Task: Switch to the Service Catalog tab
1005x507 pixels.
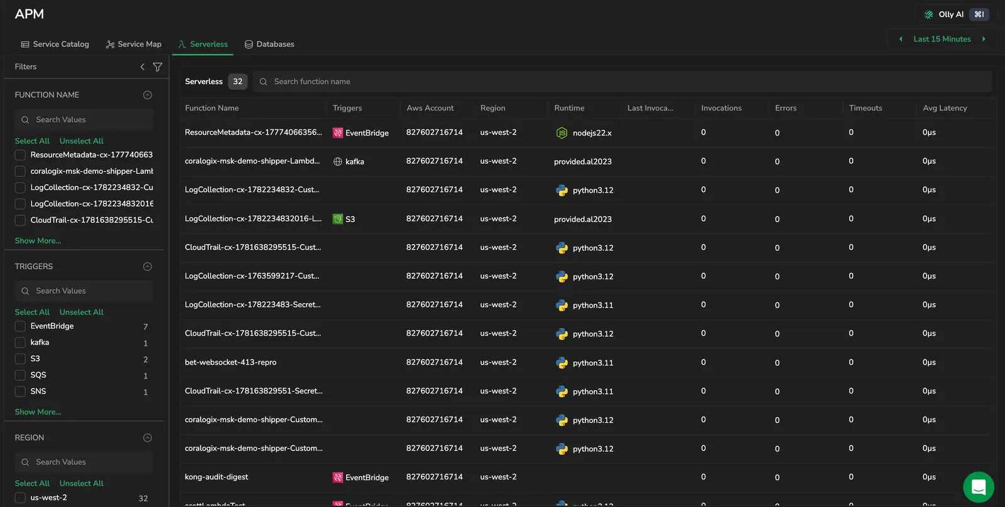Action: coord(55,44)
